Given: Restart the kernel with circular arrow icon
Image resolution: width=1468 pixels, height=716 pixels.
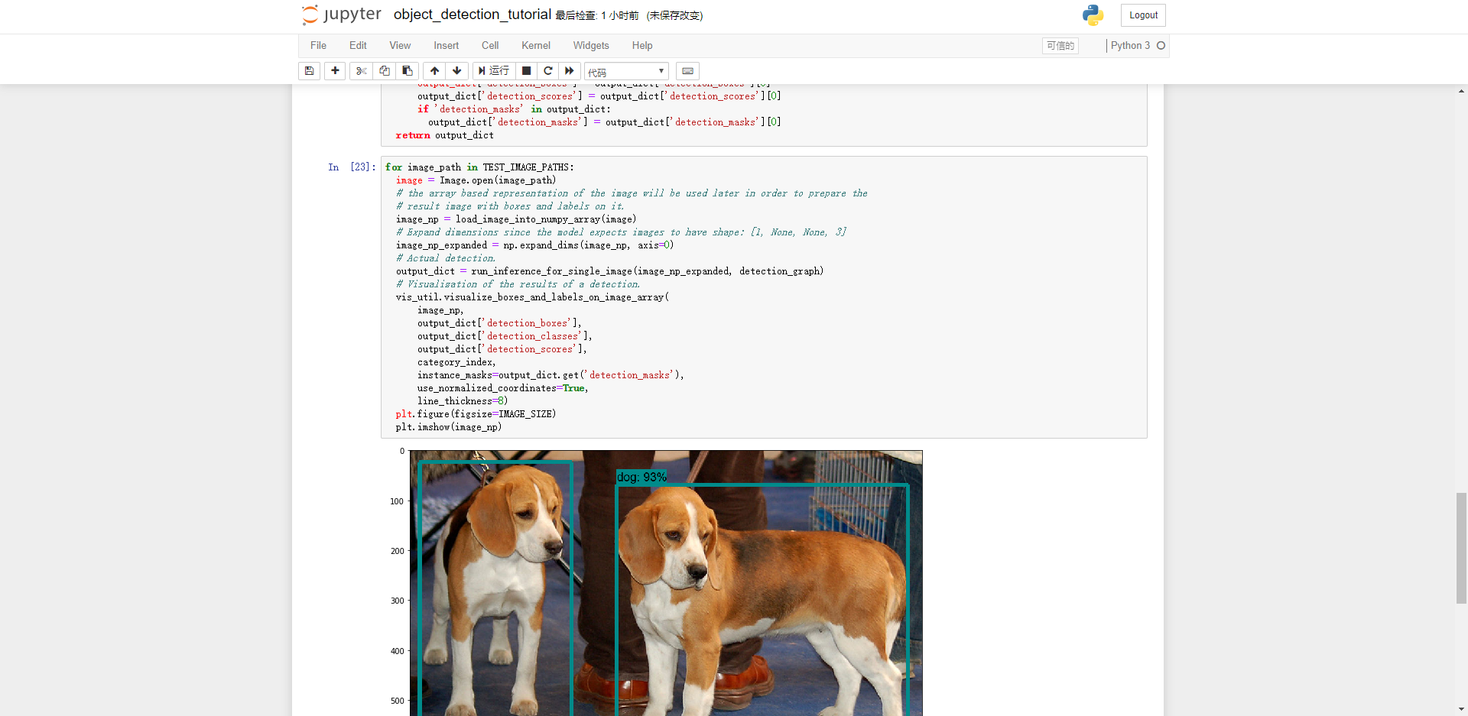Looking at the screenshot, I should pyautogui.click(x=548, y=71).
